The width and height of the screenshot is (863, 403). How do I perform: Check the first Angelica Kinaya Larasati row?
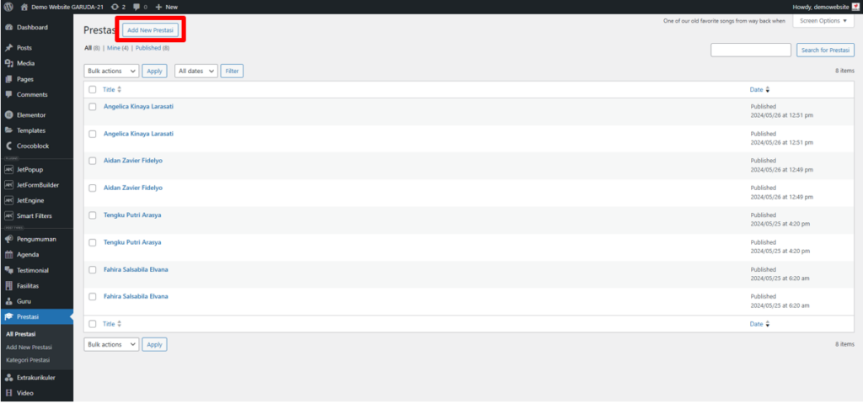point(93,107)
